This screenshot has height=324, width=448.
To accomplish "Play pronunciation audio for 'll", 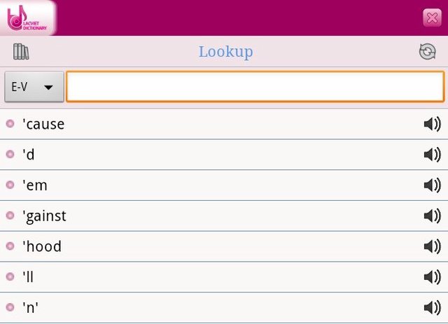I will pos(433,277).
